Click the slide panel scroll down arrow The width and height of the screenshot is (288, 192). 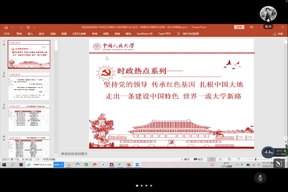tap(56, 155)
